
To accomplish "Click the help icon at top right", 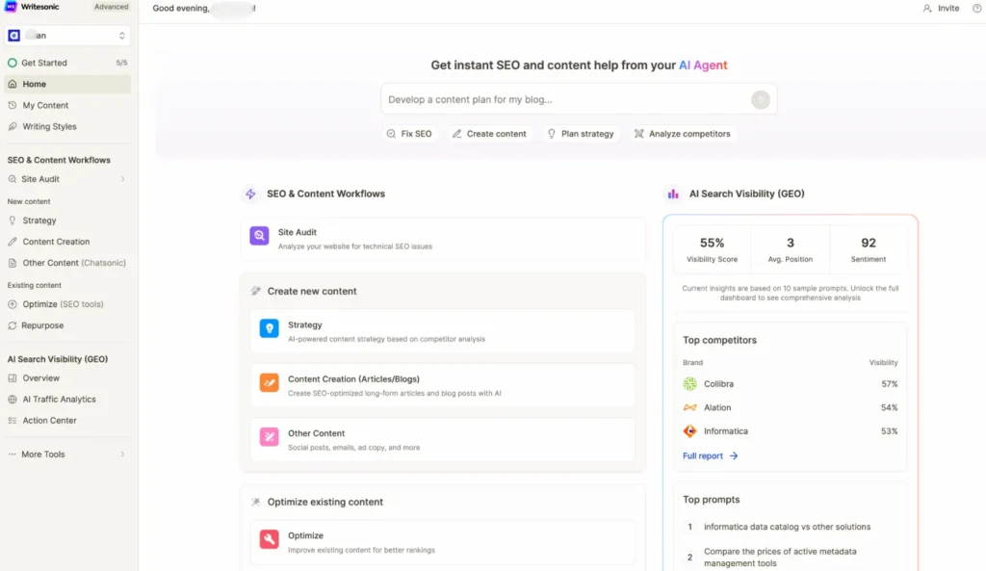I will click(977, 8).
